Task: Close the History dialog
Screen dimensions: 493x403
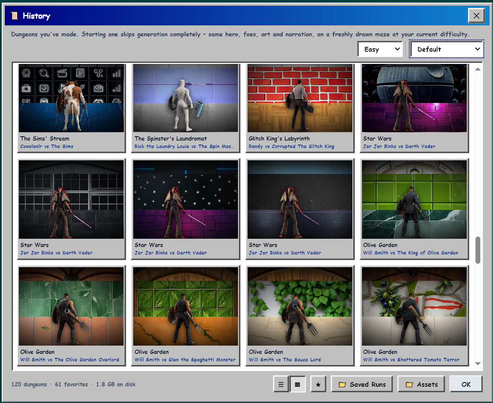Action: (x=476, y=16)
